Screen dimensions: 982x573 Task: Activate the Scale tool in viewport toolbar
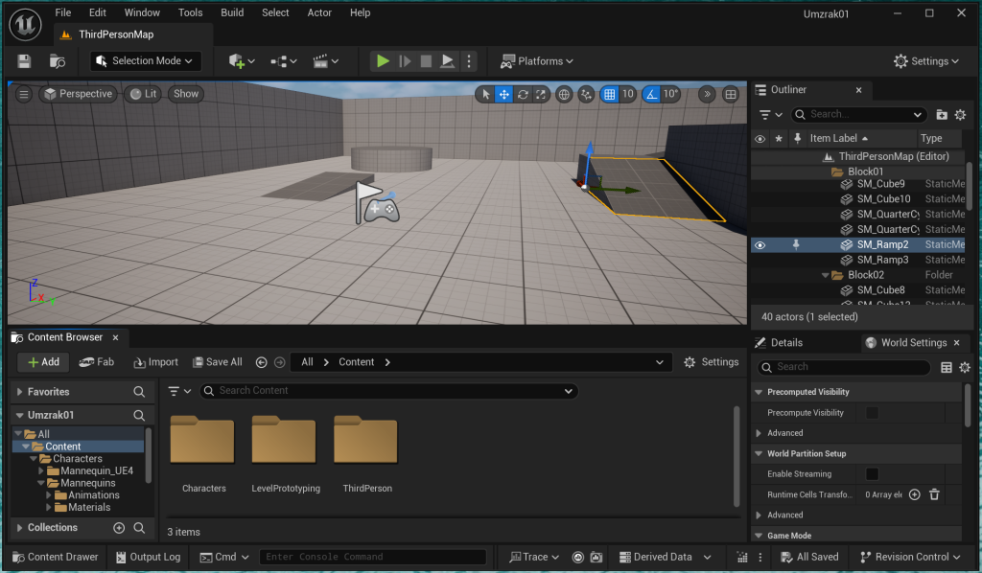click(x=541, y=95)
